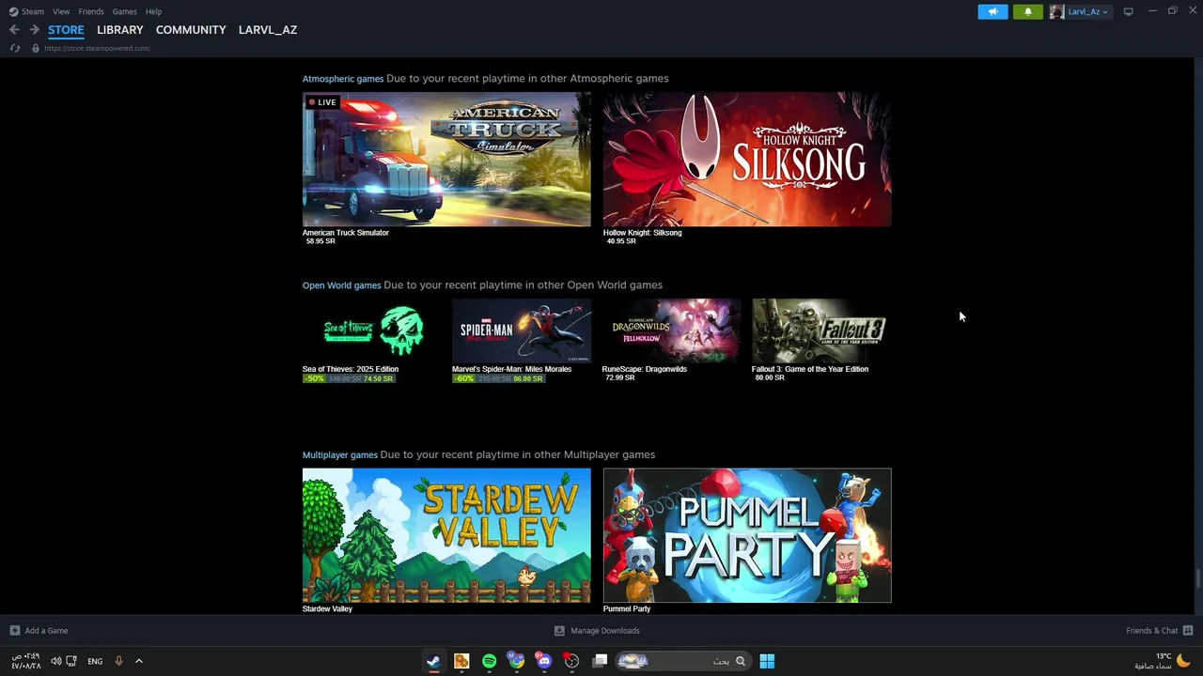The width and height of the screenshot is (1203, 676).
Task: Open Hollow Knight: Silksong banner
Action: pyautogui.click(x=747, y=159)
